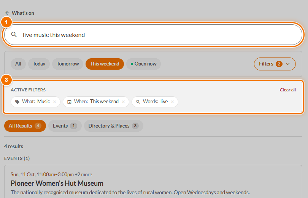Open Pioneer Women's Hut Museum event
The image size is (308, 198).
point(57,183)
